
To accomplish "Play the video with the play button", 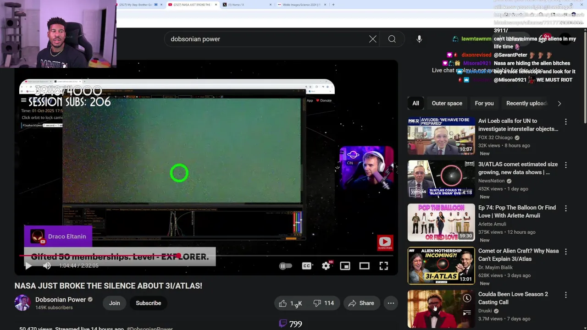I will click(28, 266).
